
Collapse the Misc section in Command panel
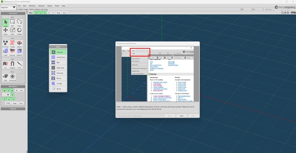pos(13,72)
